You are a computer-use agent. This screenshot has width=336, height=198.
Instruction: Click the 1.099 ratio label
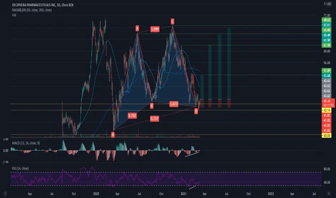(155, 29)
